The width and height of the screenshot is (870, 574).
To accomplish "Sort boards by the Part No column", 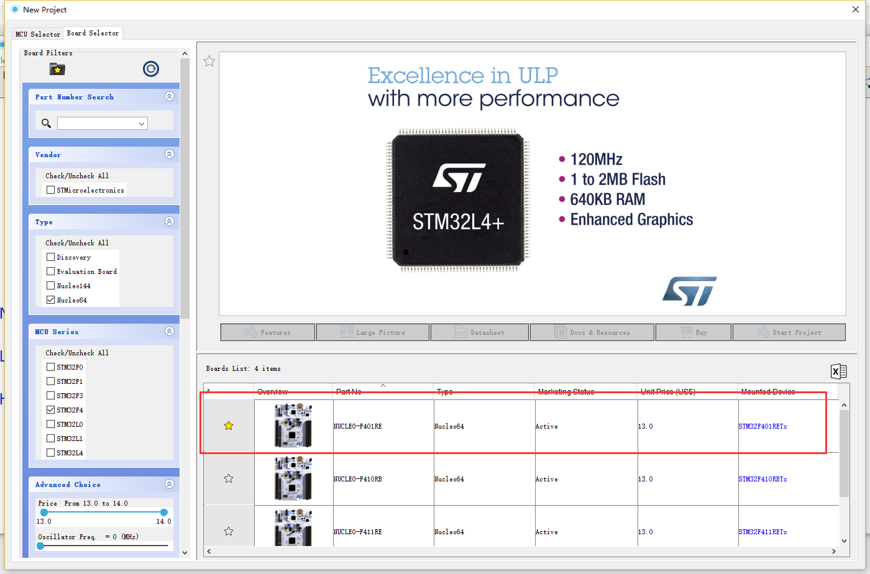I will [383, 391].
